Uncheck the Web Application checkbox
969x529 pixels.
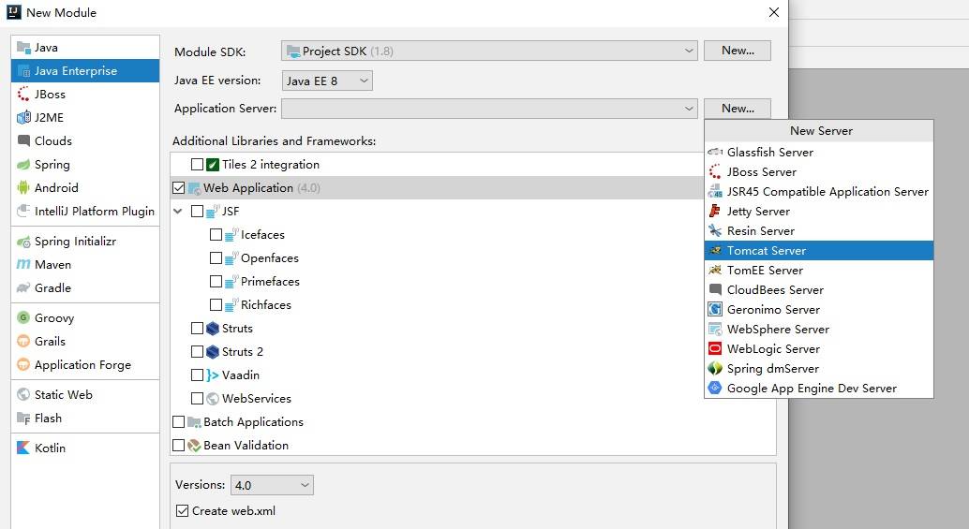pos(179,188)
